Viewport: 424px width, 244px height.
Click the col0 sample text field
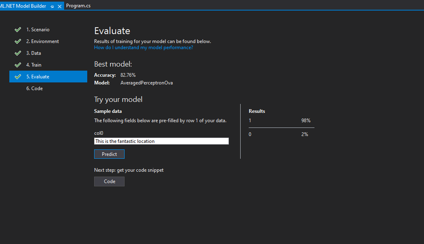coord(161,141)
